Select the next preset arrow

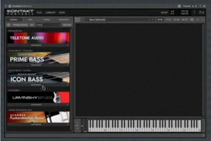click(196, 6)
